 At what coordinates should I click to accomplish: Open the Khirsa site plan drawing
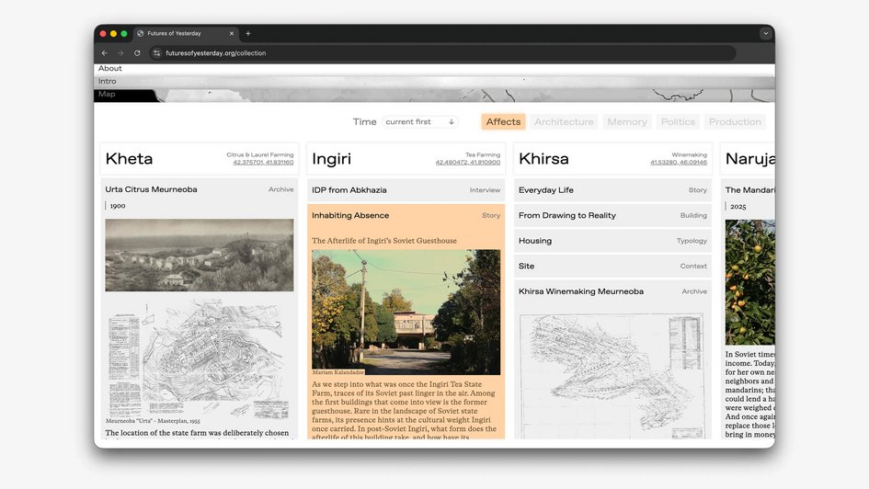click(612, 377)
